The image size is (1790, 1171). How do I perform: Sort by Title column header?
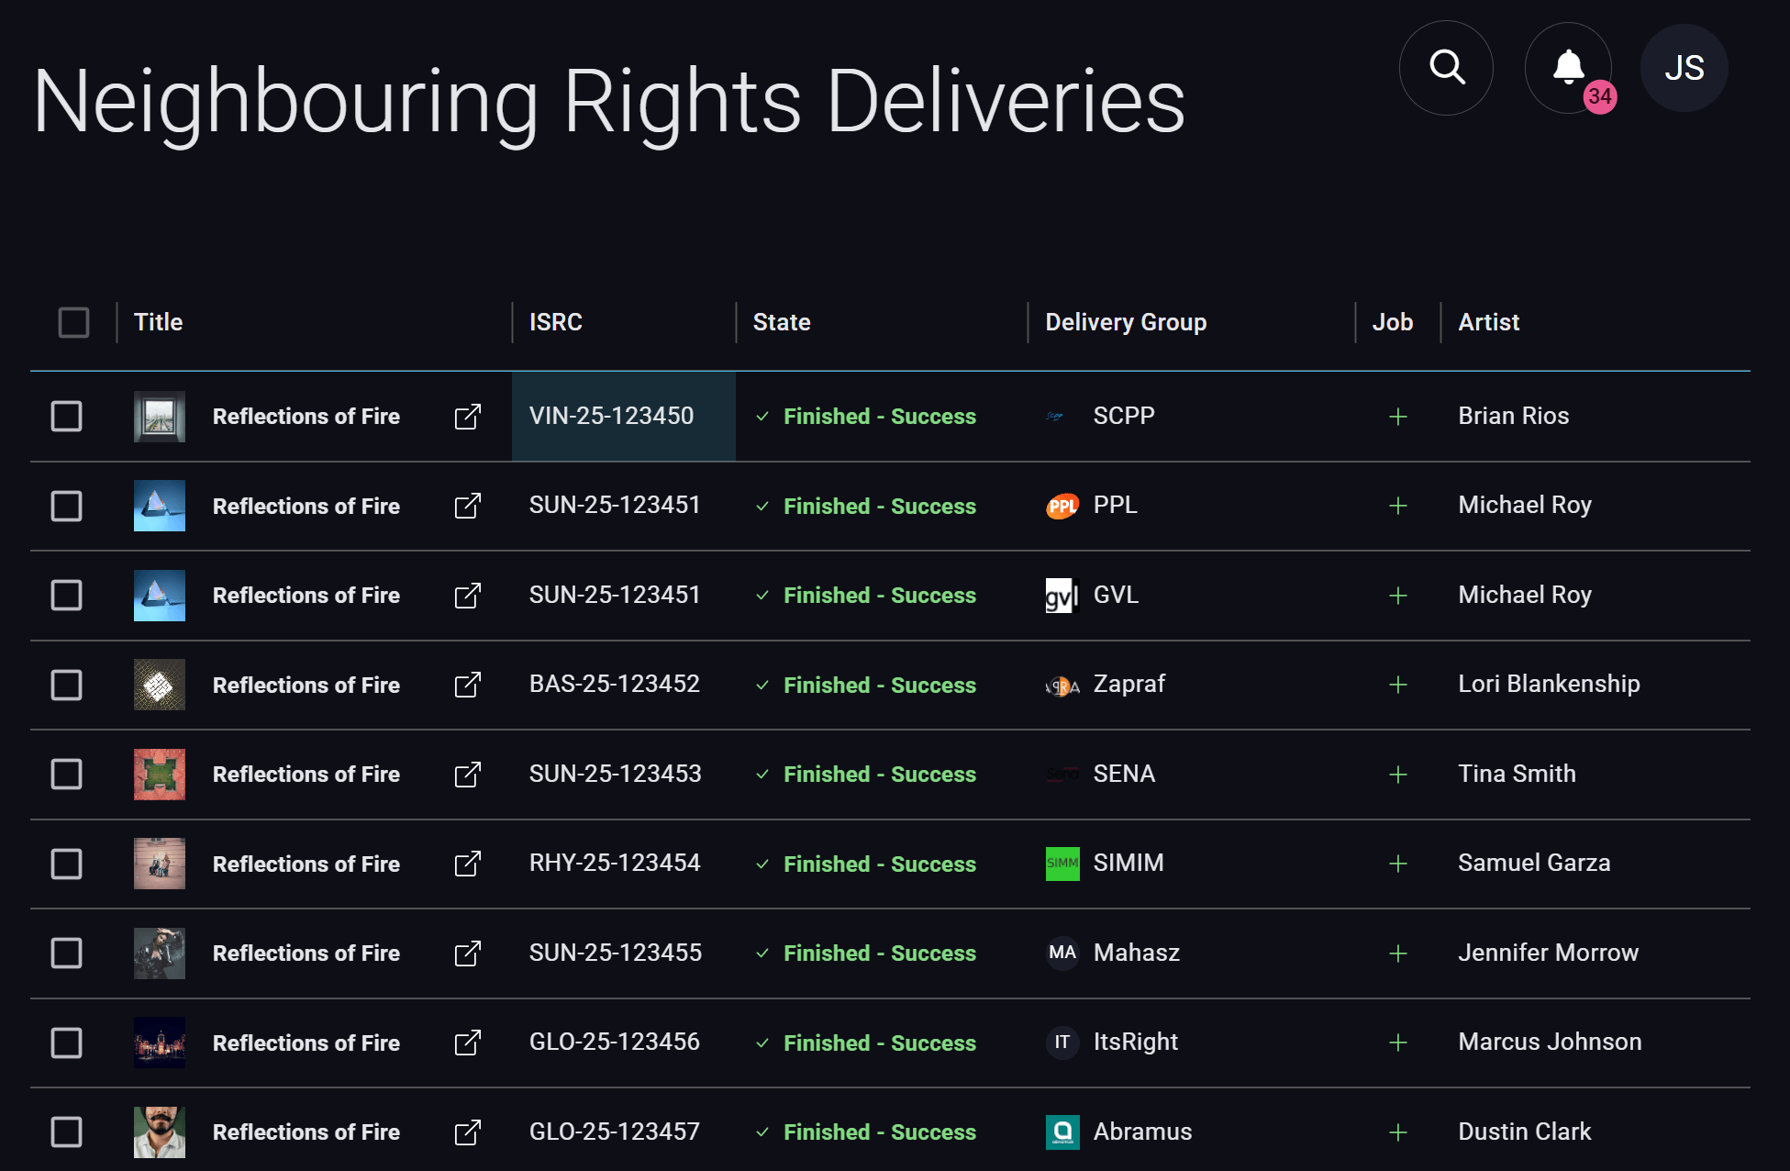[158, 322]
